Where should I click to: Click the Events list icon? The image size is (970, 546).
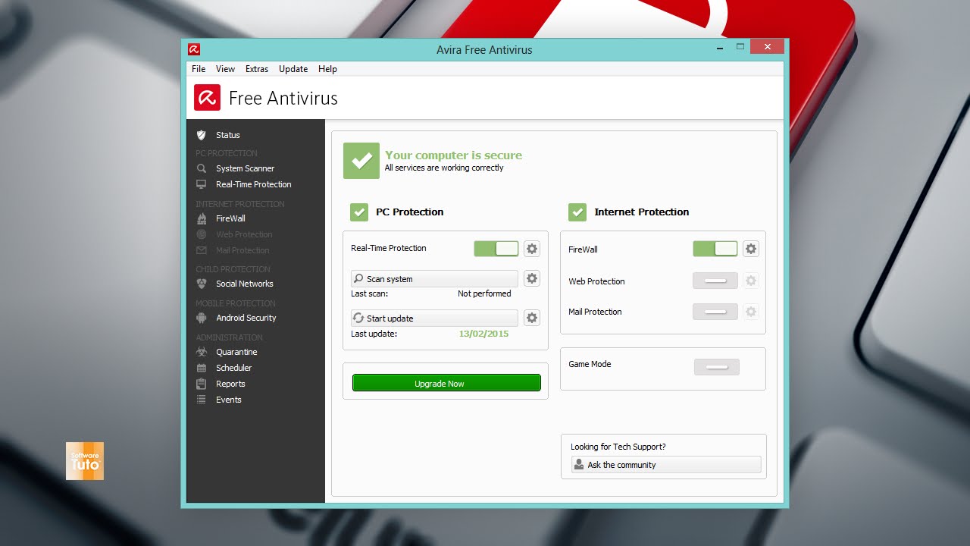pyautogui.click(x=202, y=400)
